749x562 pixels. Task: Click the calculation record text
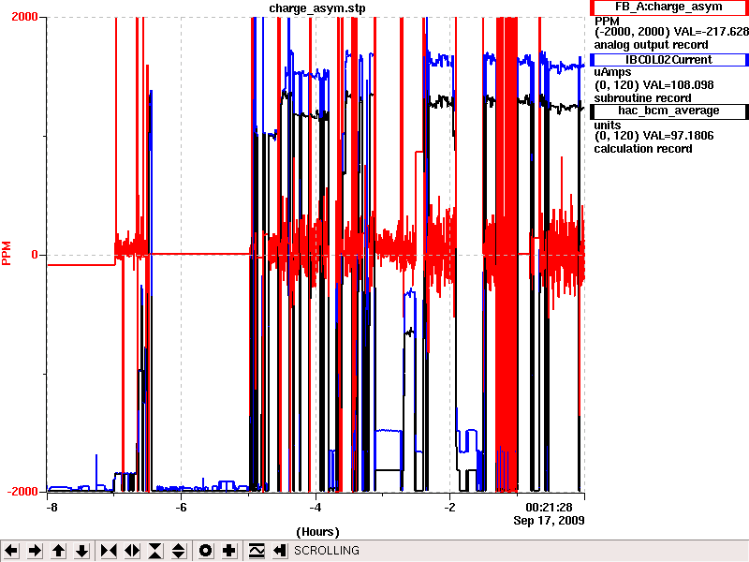point(643,149)
